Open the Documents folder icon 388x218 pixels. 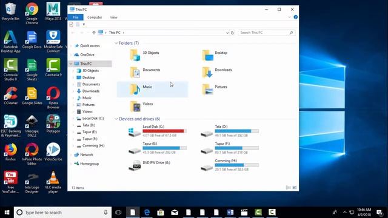click(135, 72)
